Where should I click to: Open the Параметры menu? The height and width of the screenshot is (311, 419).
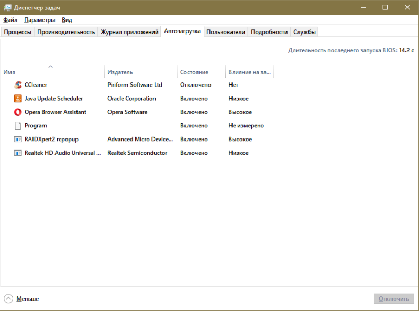(x=40, y=20)
